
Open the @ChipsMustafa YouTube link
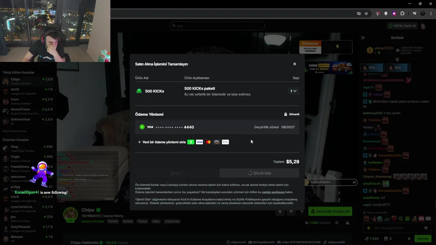pyautogui.click(x=261, y=242)
